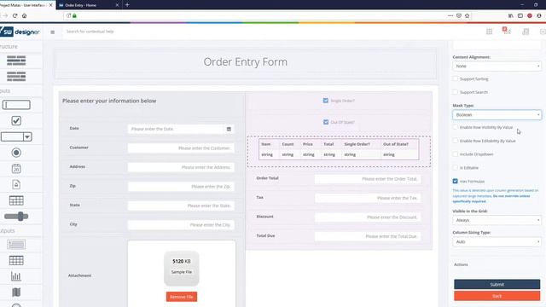Click into the Zip input field

(x=181, y=187)
